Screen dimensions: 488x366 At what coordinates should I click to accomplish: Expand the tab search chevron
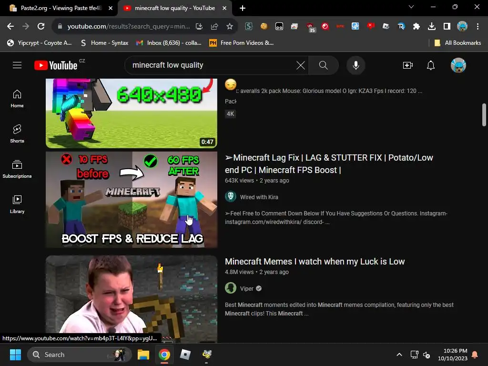(x=411, y=7)
